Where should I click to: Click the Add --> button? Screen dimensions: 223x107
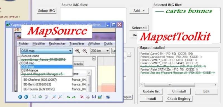[139, 11]
